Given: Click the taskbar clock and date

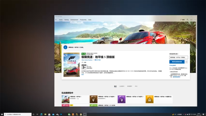Looking at the screenshot, I should click(x=199, y=114).
